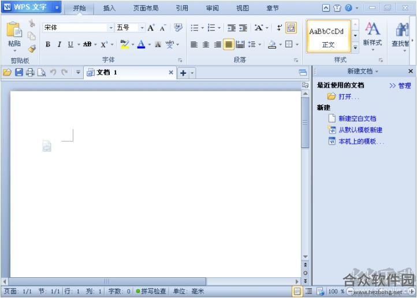Click 本机上的模板... link

pos(361,141)
